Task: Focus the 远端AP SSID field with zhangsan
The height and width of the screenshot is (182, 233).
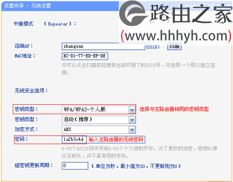Action: tap(103, 46)
